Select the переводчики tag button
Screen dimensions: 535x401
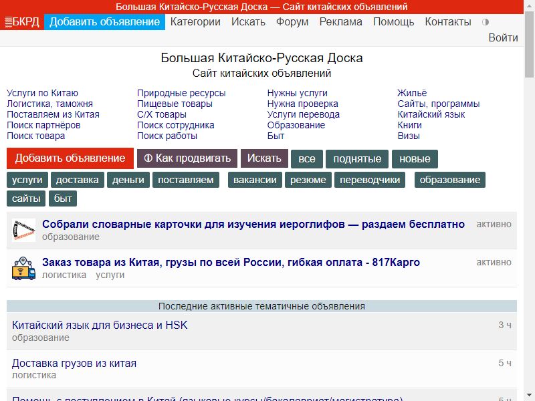370,180
